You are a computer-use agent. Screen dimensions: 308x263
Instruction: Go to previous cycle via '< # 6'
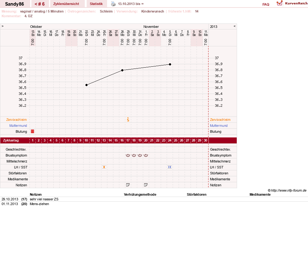coord(40,4)
